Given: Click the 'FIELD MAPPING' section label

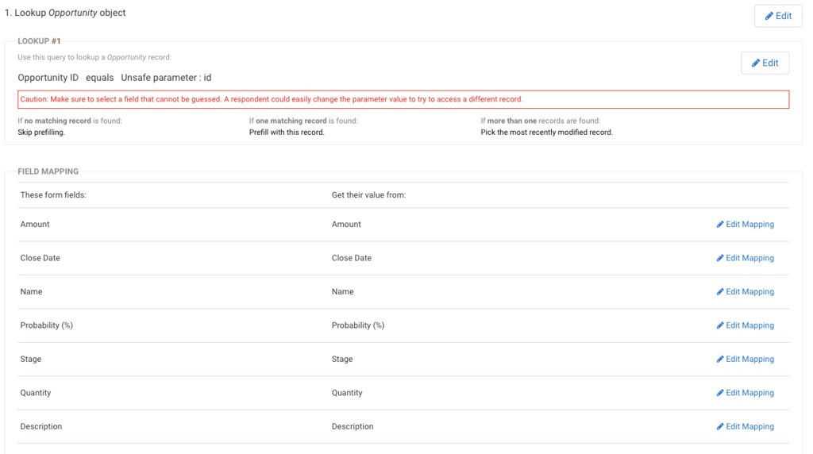Looking at the screenshot, I should coord(48,171).
